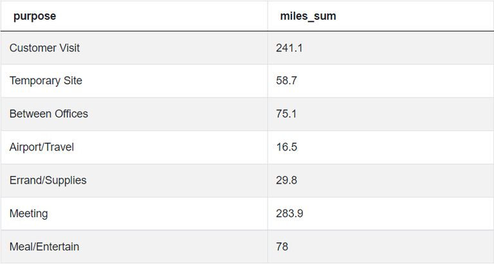494x264 pixels.
Task: Click the blank area right of 283.9
Action: pyautogui.click(x=399, y=214)
